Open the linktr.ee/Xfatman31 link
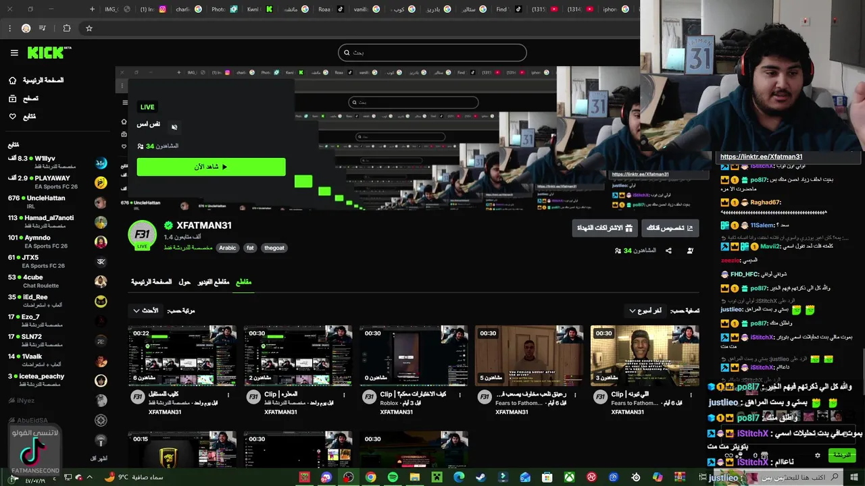Viewport: 865px width, 486px height. [x=761, y=157]
